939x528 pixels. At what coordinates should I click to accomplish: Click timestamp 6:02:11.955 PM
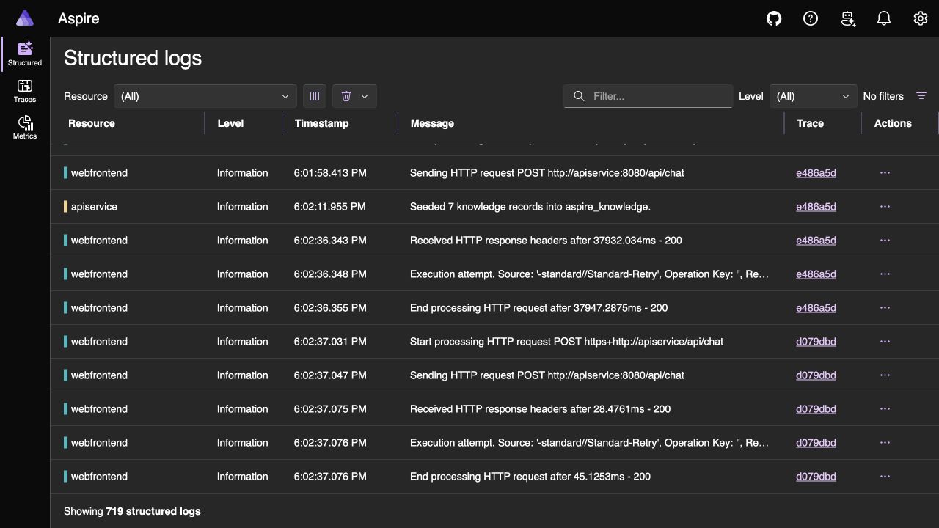[x=329, y=207]
